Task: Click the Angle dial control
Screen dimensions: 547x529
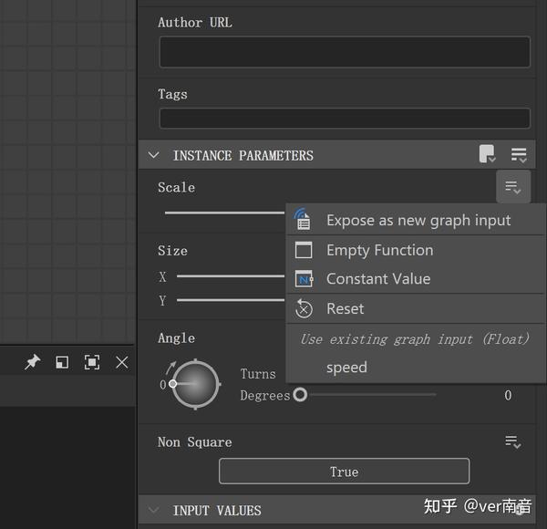Action: click(x=195, y=384)
